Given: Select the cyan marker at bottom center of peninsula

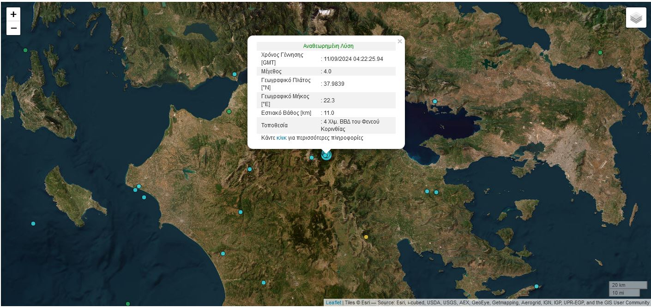Looking at the screenshot, I should pyautogui.click(x=264, y=283).
